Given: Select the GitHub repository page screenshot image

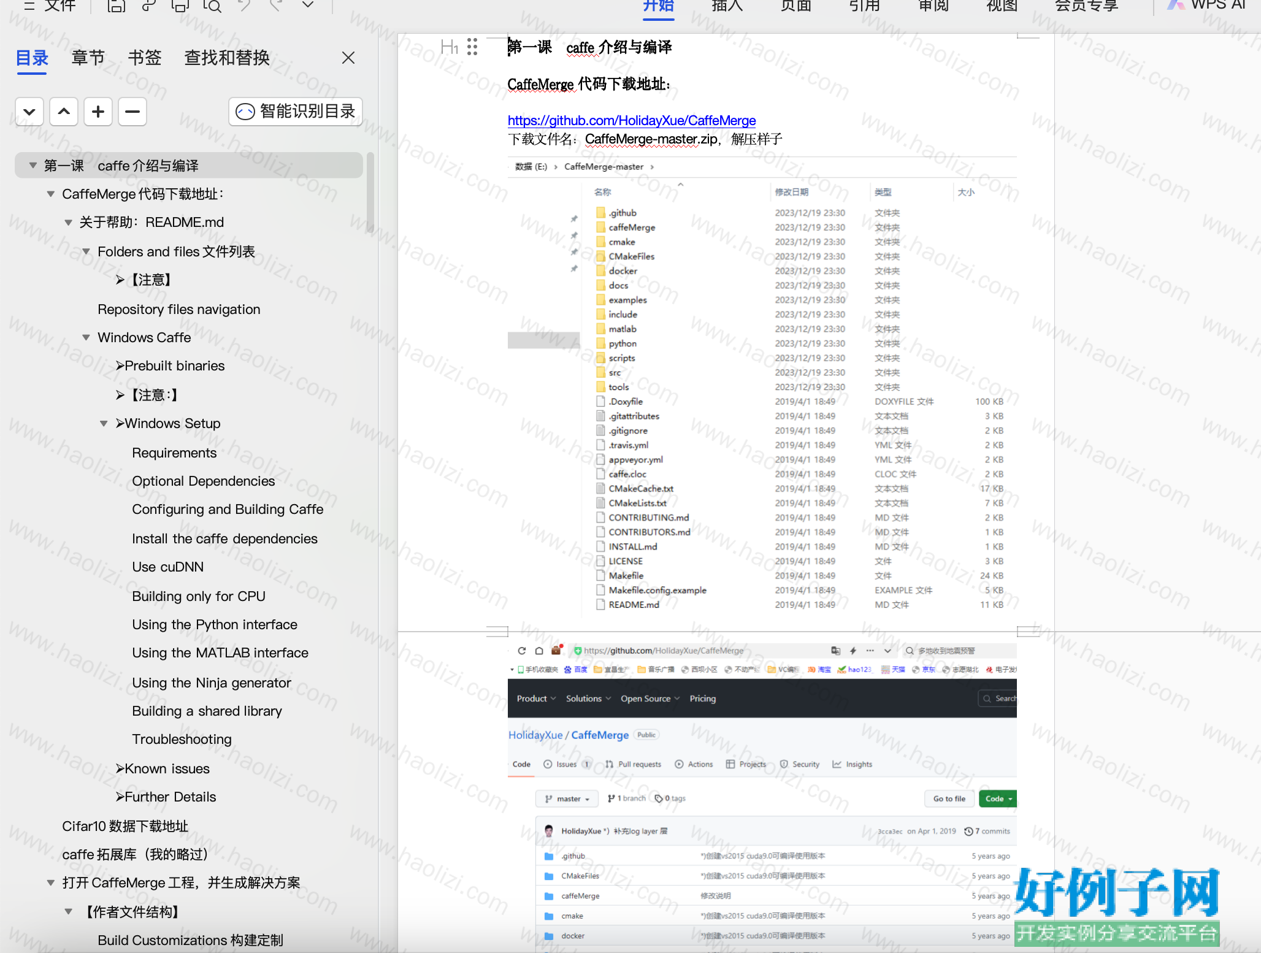Looking at the screenshot, I should 762,798.
